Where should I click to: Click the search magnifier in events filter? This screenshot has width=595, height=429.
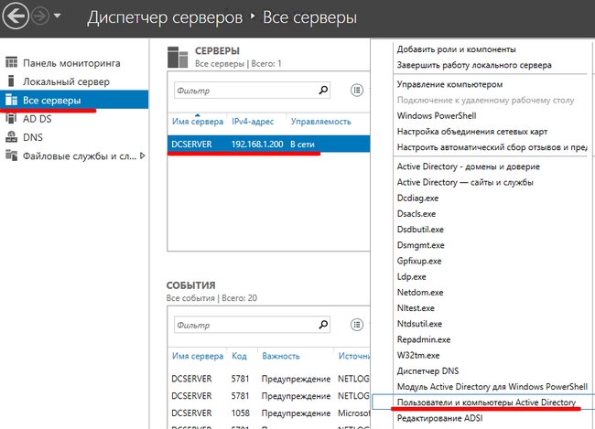323,325
